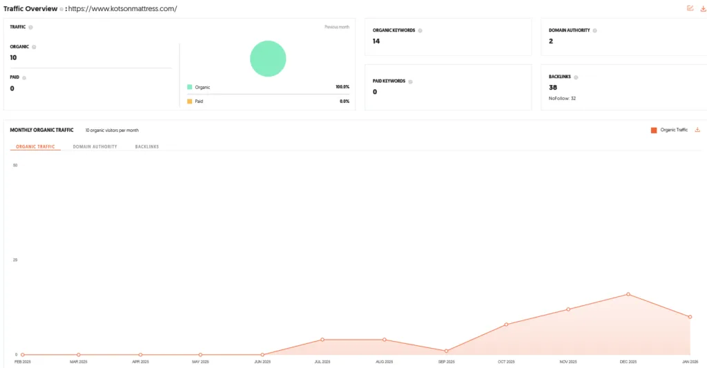Switch to the BACKLINKS chart tab
The image size is (707, 368).
tap(147, 146)
